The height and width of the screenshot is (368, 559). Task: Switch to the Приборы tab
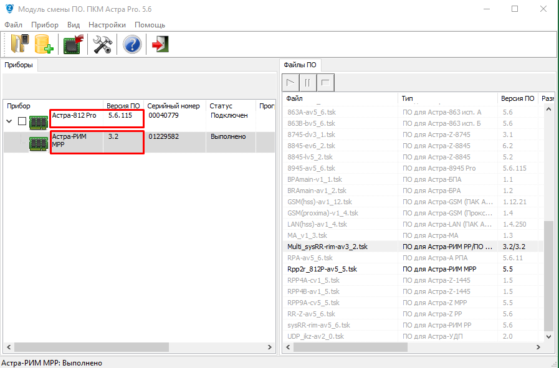19,65
